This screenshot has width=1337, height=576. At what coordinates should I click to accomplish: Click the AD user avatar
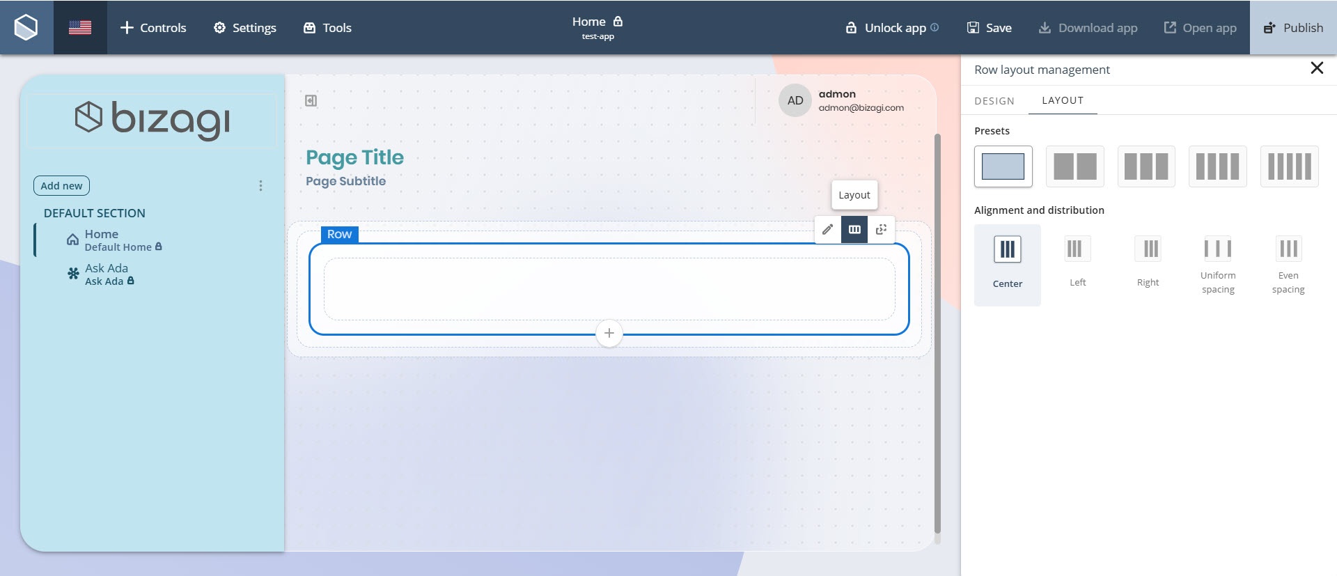pyautogui.click(x=795, y=100)
